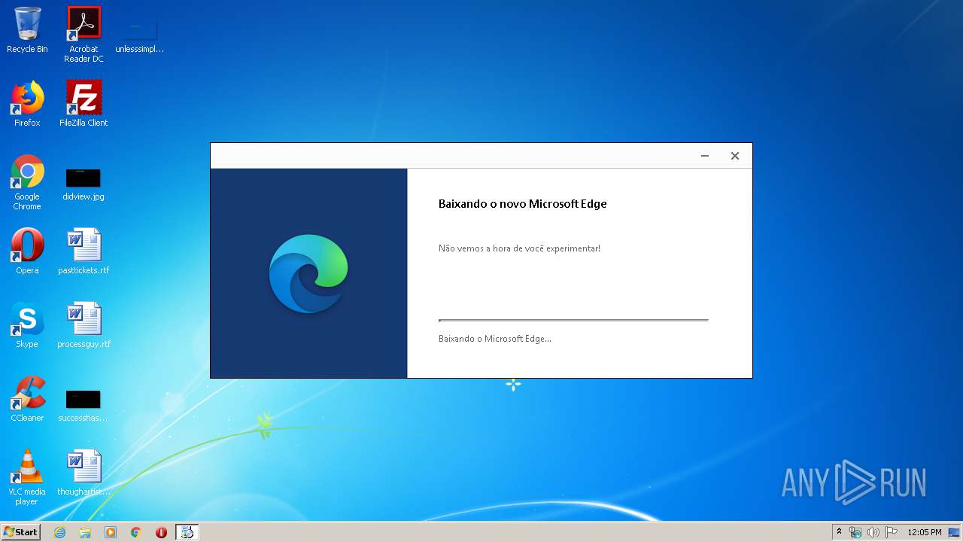Viewport: 963px width, 542px height.
Task: Launch Acrobat Reader DC shortcut
Action: [x=84, y=34]
